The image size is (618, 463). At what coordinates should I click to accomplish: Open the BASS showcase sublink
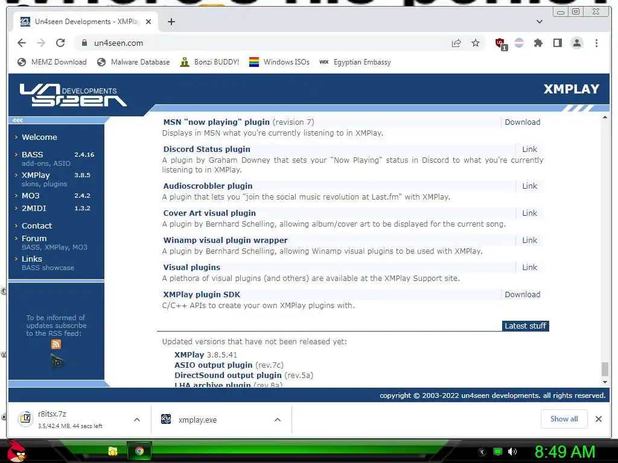[48, 268]
